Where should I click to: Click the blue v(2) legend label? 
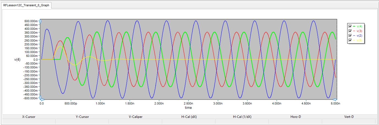tap(359, 36)
